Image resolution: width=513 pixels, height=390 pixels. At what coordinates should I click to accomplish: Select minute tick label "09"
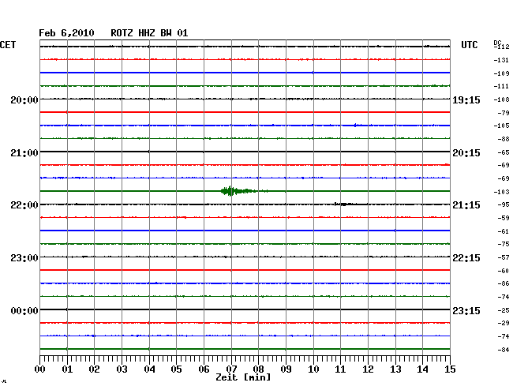(286, 369)
